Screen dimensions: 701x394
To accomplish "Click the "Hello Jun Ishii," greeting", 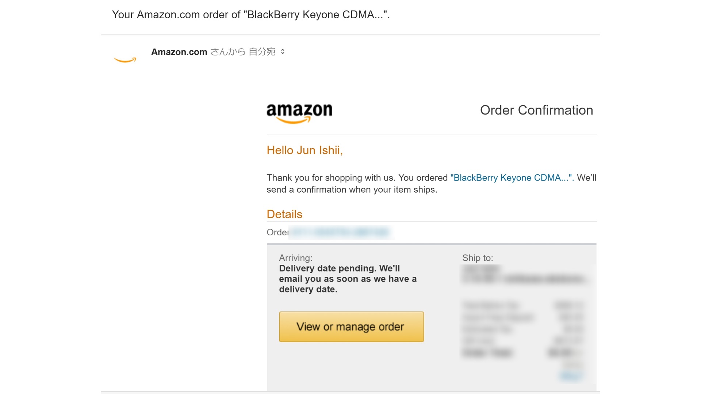I will coord(304,150).
